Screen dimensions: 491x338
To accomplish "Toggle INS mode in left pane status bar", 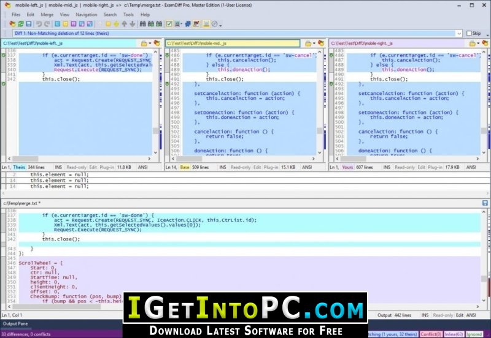I will coord(58,167).
